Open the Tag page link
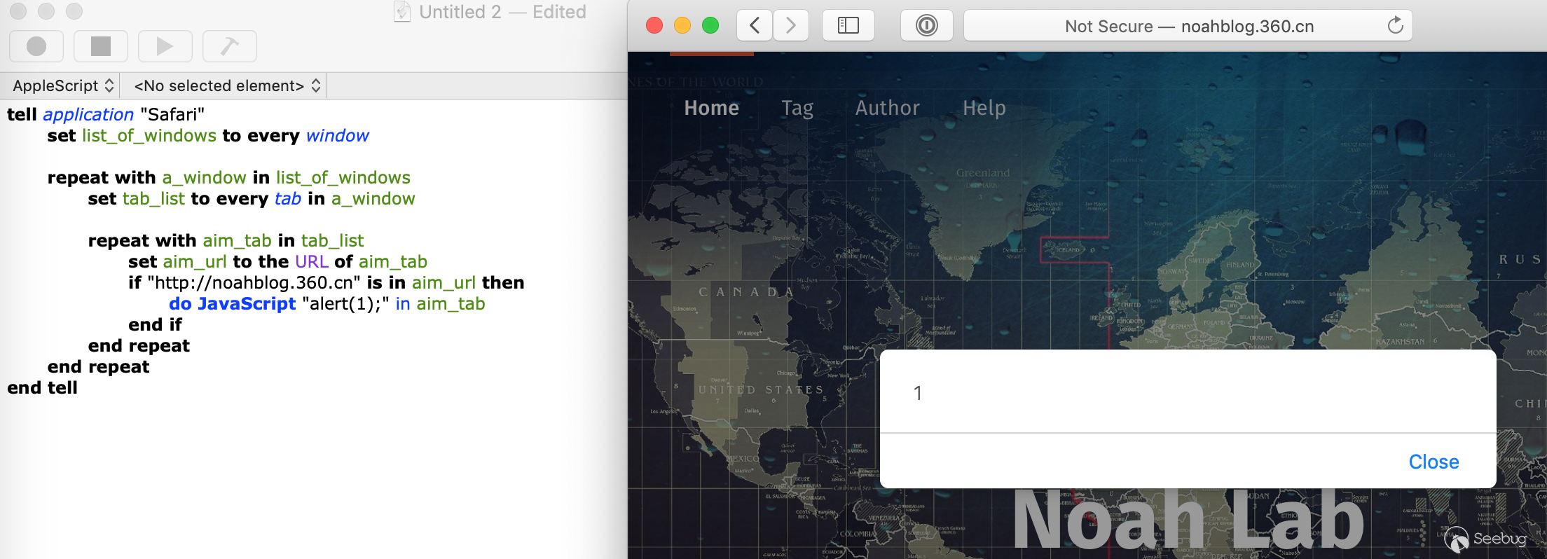 [797, 108]
